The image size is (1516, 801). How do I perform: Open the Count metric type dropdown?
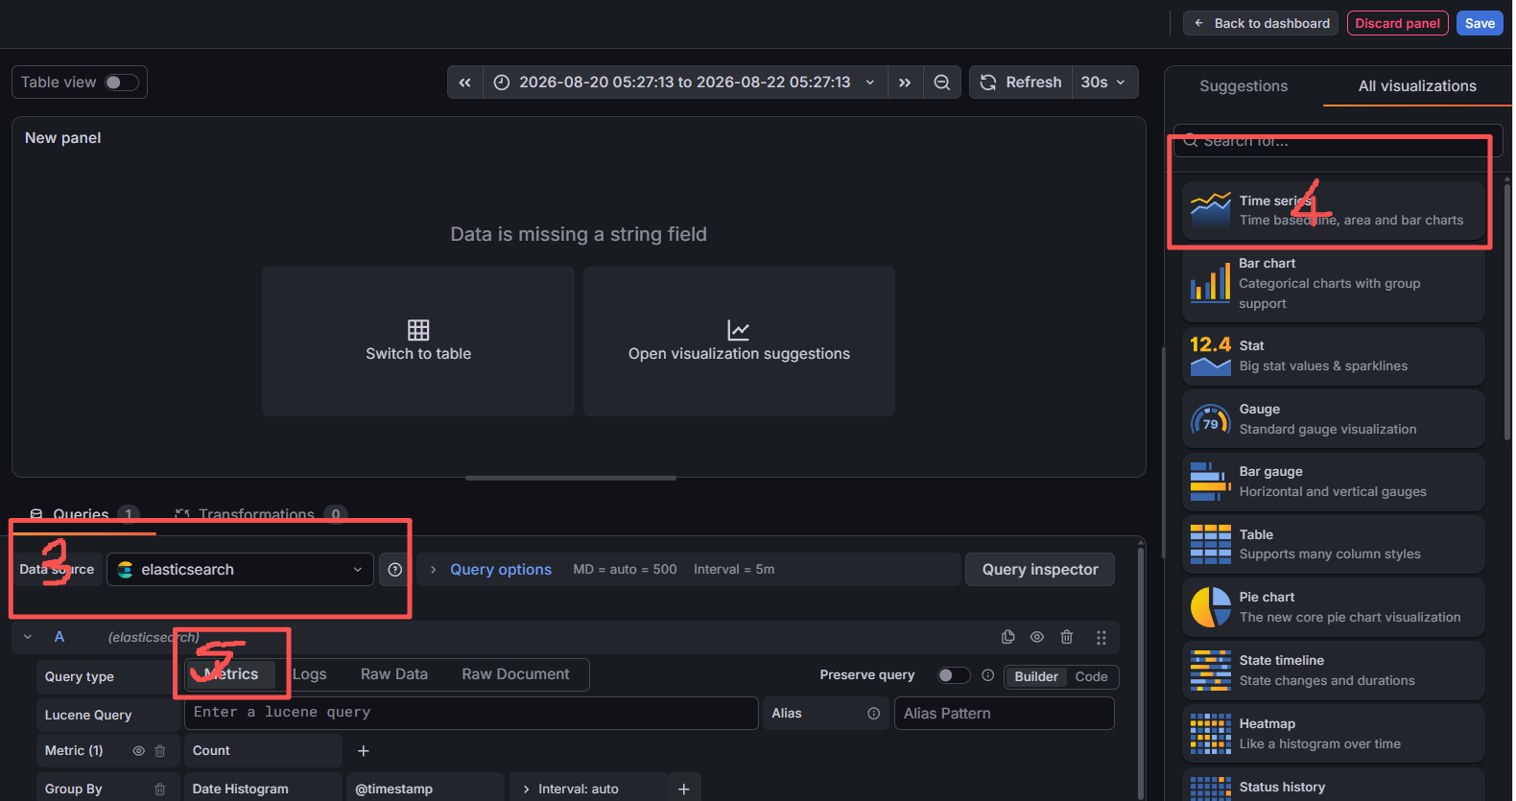tap(263, 751)
